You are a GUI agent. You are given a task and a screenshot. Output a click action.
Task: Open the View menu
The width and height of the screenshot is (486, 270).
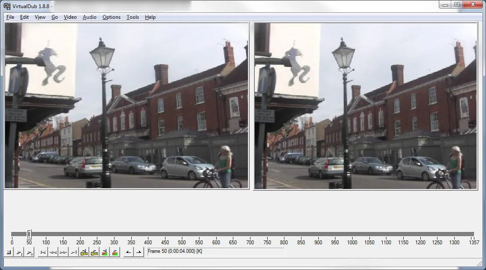40,17
